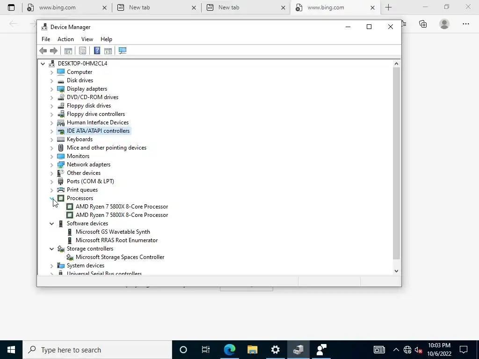Click the scrollbar up arrow in Device Manager
Image resolution: width=479 pixels, height=359 pixels.
(x=396, y=64)
